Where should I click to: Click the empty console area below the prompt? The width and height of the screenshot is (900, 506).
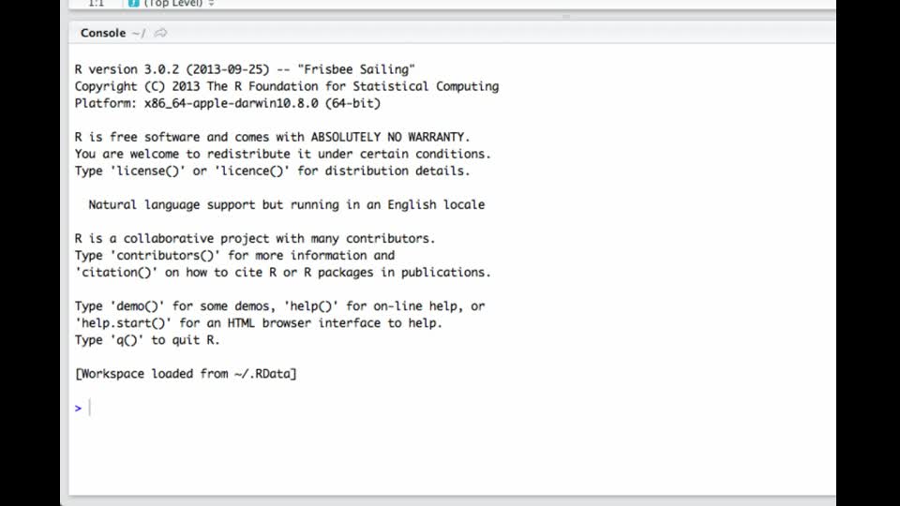[452, 456]
